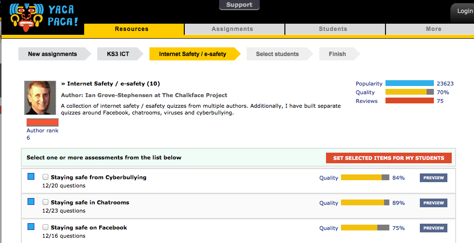474x243 pixels.
Task: Click blue square icon beside Chatrooms quiz
Action: pos(31,201)
